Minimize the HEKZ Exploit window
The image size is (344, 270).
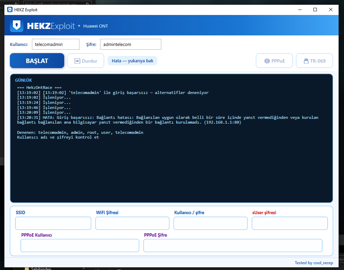(x=300, y=10)
